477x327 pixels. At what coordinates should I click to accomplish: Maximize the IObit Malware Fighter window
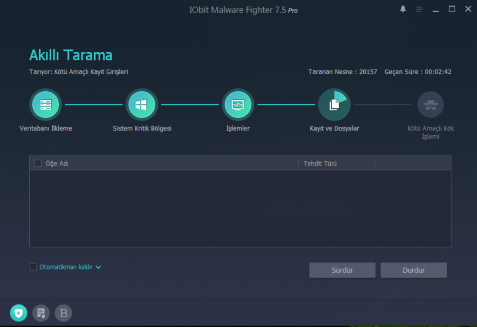452,9
